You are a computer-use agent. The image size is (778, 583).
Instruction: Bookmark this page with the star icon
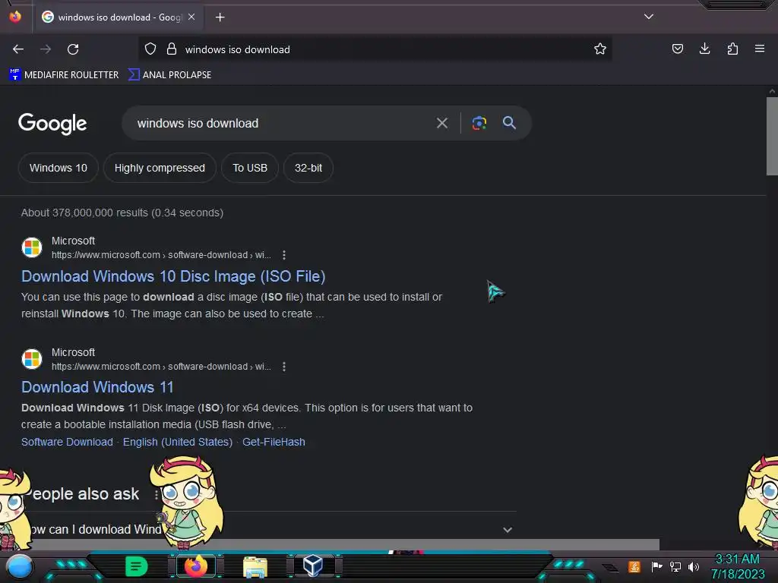point(600,49)
